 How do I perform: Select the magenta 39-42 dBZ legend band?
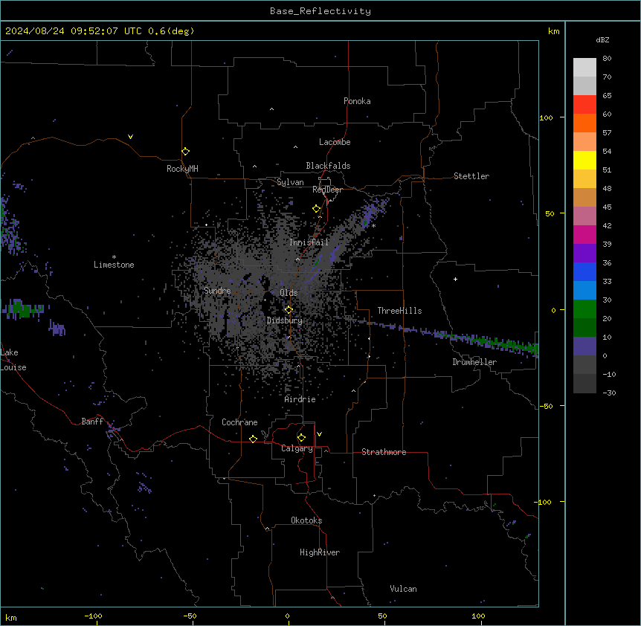pos(584,234)
